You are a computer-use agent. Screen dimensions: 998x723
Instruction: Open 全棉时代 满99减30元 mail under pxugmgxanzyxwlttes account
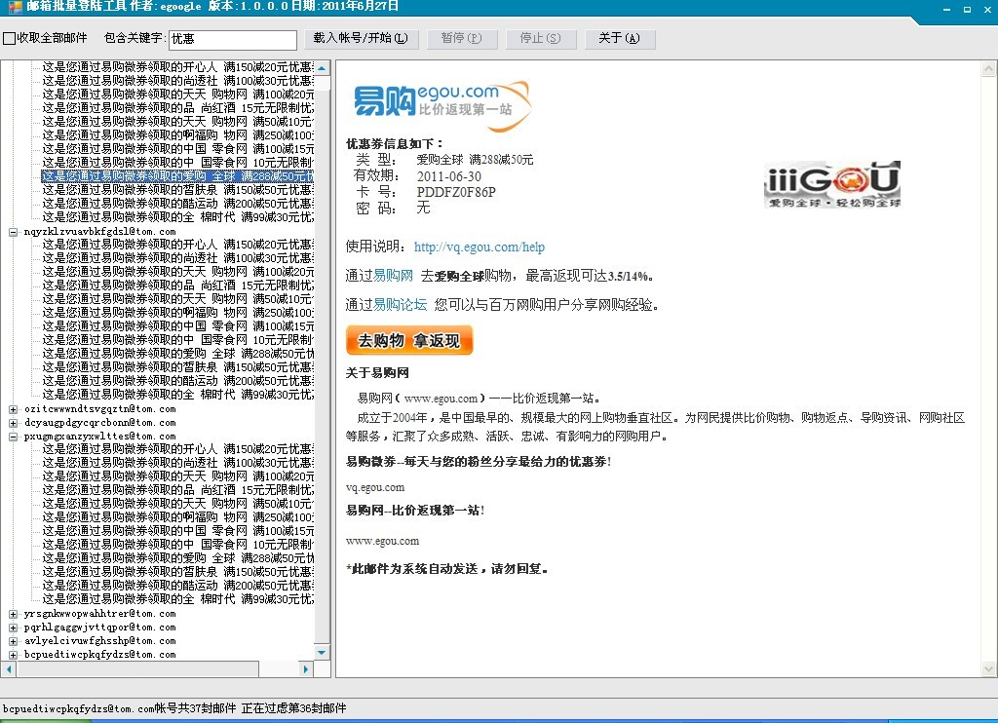tap(177, 599)
